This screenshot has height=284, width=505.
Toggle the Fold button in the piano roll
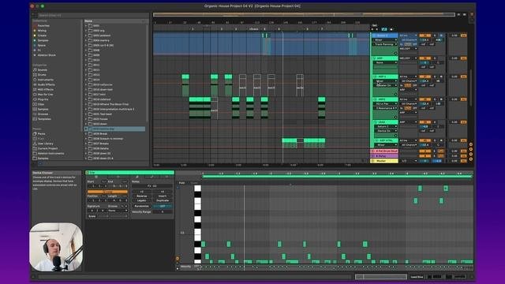182,183
